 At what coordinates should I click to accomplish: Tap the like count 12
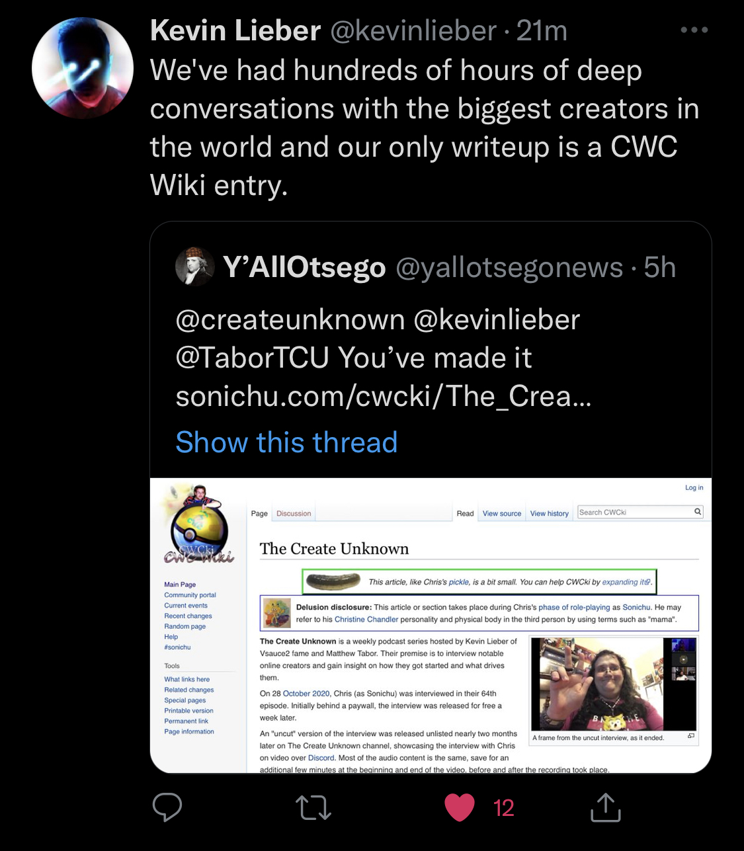[504, 808]
